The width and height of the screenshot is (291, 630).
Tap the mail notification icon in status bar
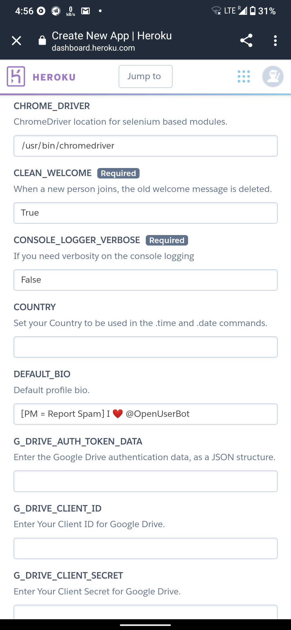click(85, 11)
